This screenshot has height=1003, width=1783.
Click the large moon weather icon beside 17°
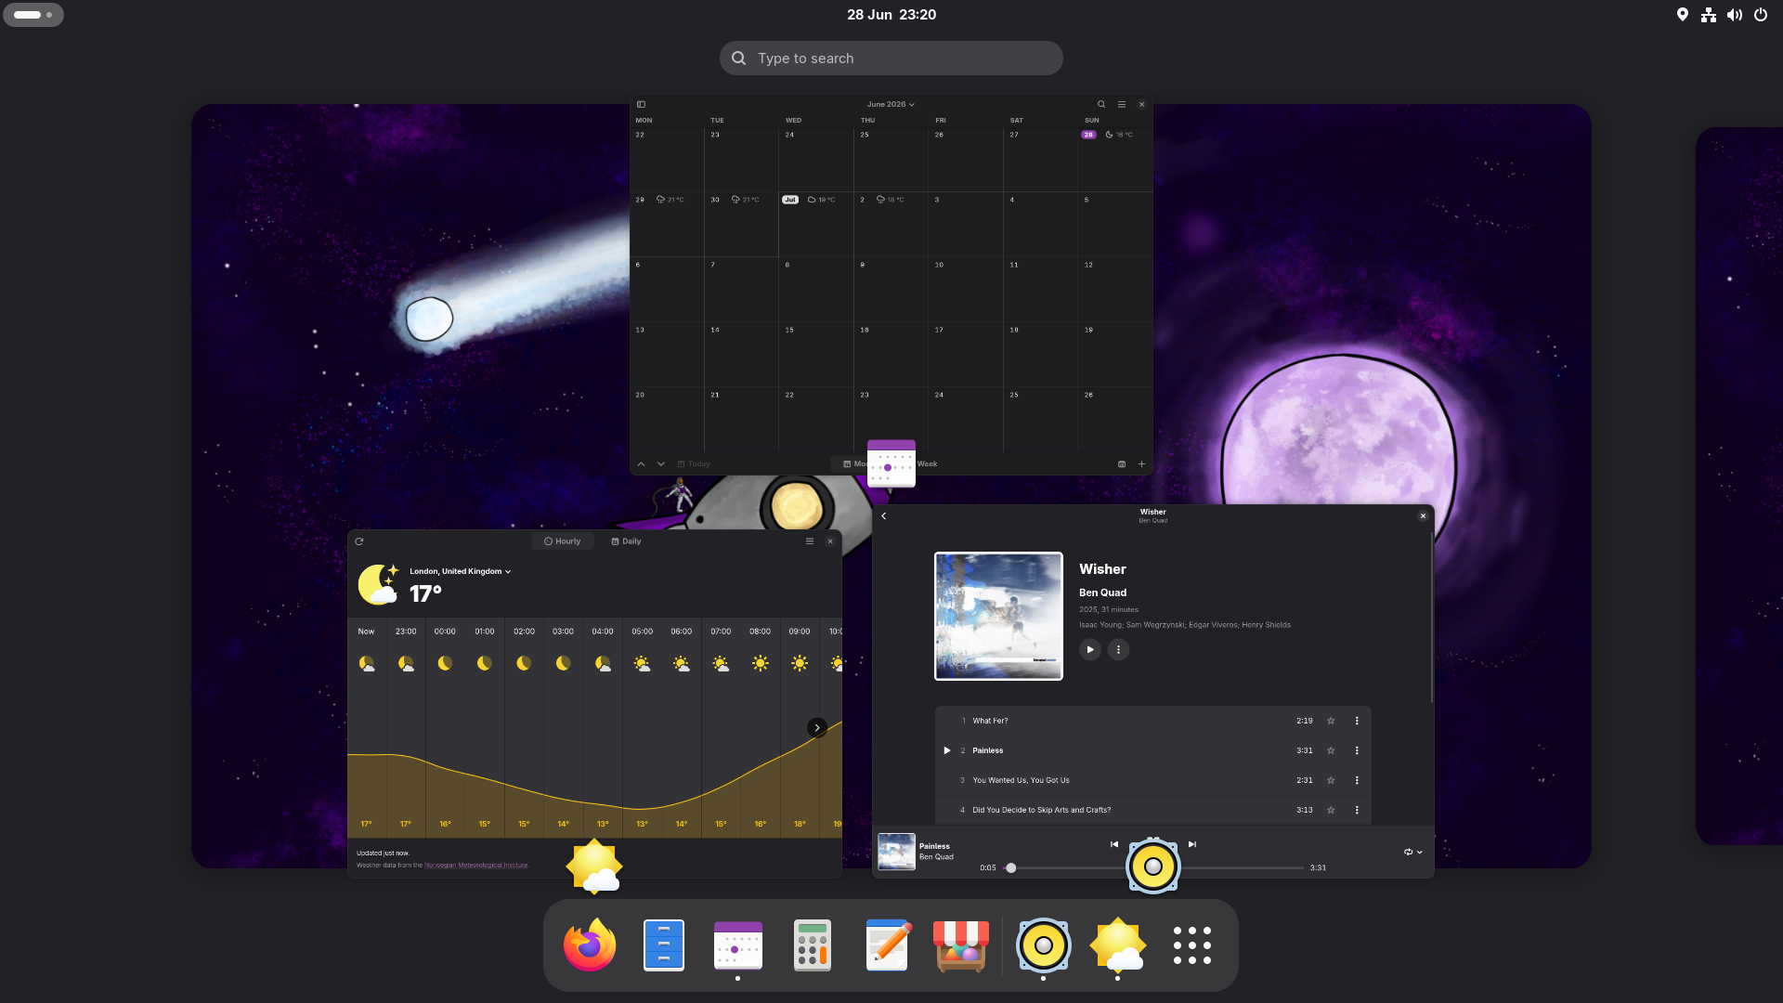click(379, 584)
